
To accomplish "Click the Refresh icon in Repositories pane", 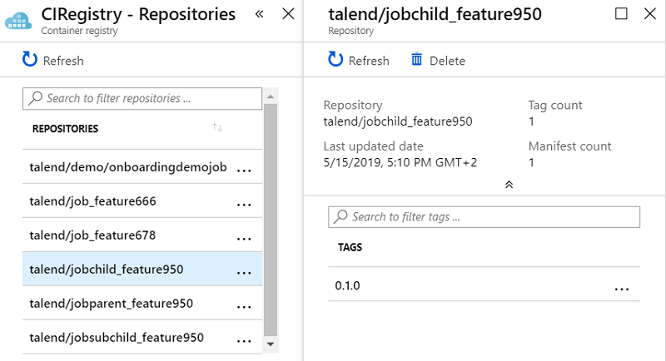I will tap(30, 60).
